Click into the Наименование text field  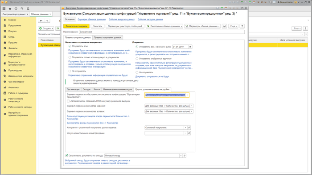tap(161, 32)
